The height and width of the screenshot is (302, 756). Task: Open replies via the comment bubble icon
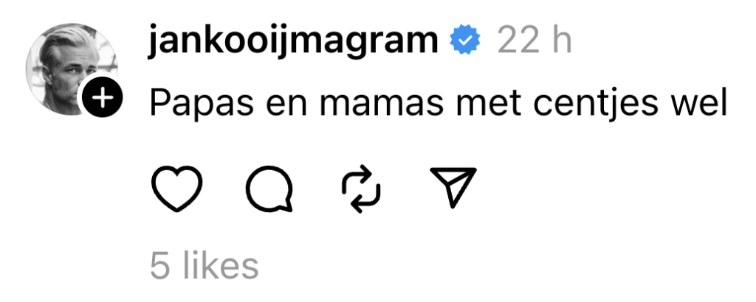coord(269,189)
